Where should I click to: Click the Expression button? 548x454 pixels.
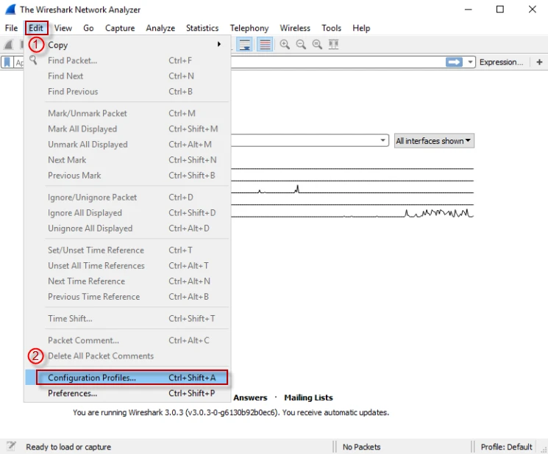click(501, 62)
